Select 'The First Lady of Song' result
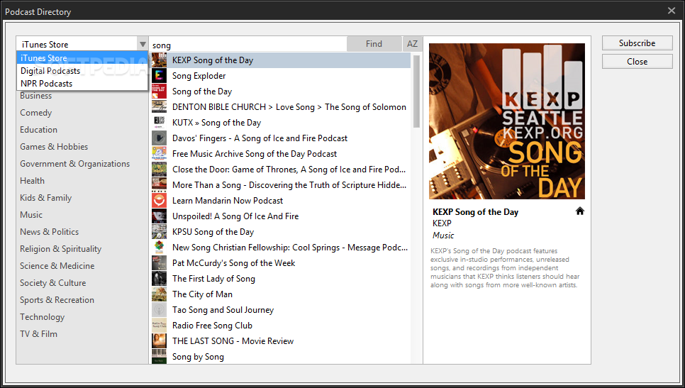The width and height of the screenshot is (685, 388). (213, 279)
